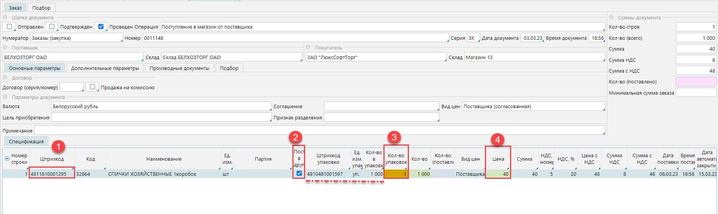This screenshot has width=718, height=214.
Task: Collapse the Суммы документа panel
Action: [611, 17]
